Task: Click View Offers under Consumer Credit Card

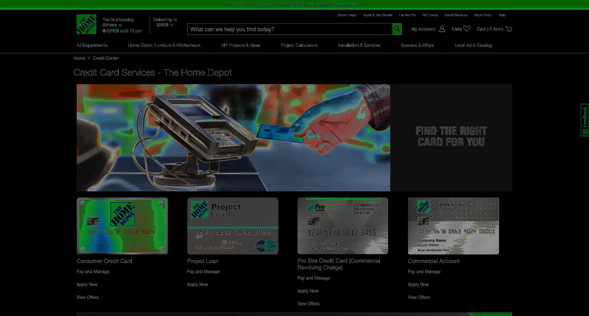Action: click(x=88, y=297)
